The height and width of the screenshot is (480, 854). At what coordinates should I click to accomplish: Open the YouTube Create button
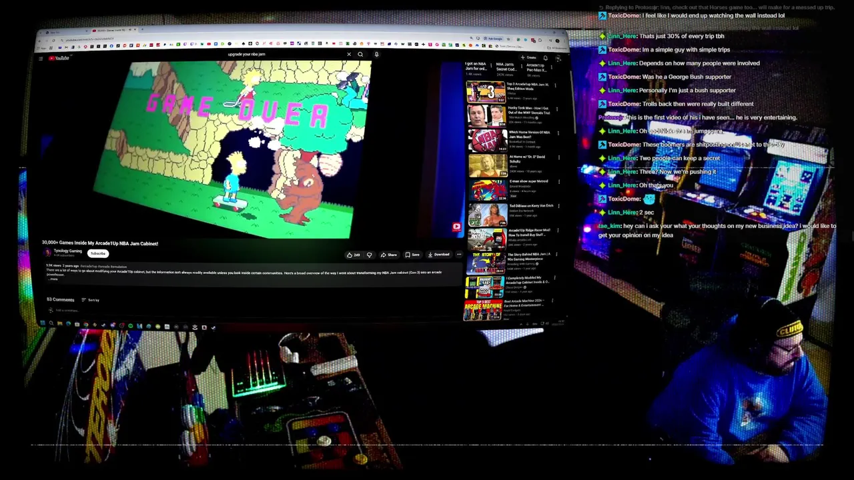tap(530, 57)
